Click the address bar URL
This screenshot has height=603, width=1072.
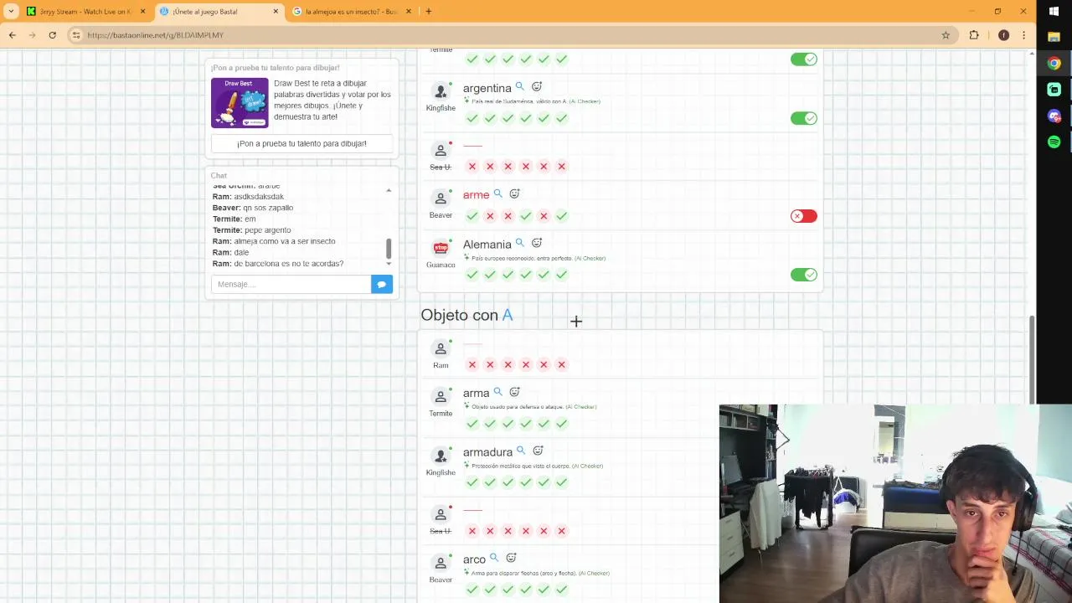[x=155, y=35]
